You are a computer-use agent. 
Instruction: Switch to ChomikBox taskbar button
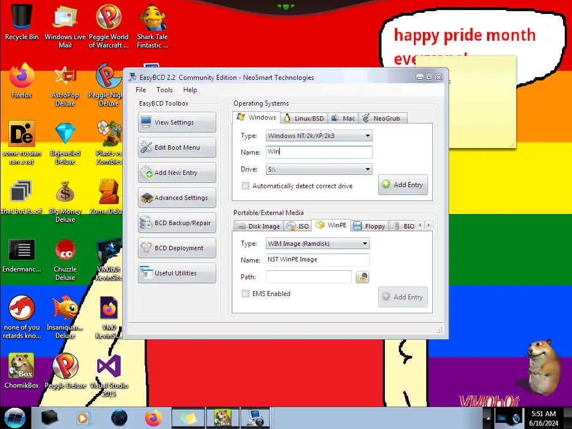222,418
